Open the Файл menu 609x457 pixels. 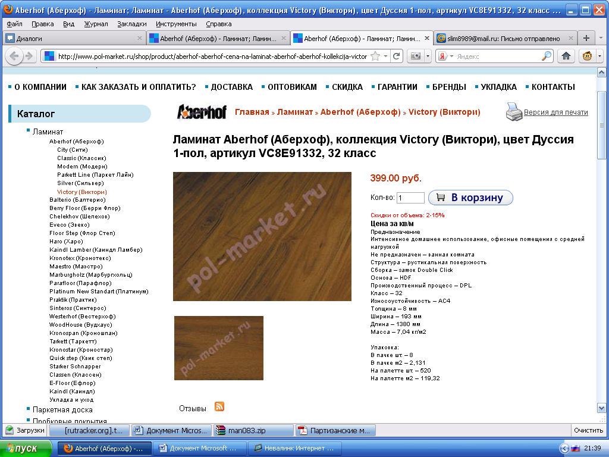pos(14,24)
